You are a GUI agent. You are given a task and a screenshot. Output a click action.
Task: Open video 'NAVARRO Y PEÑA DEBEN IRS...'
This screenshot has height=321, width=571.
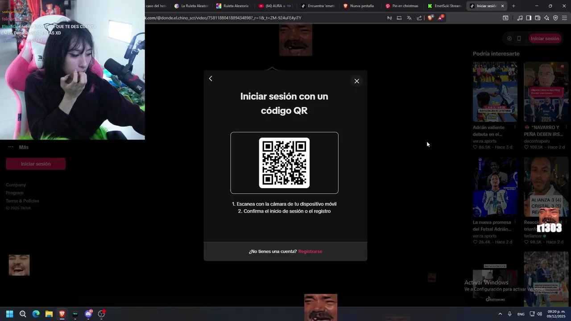click(x=546, y=92)
